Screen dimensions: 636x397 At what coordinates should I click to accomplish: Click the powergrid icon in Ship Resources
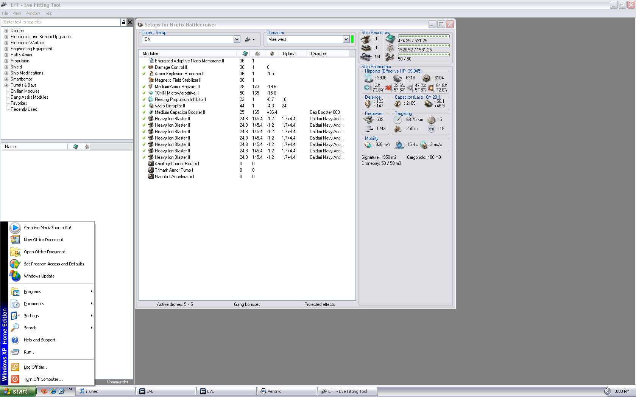tap(390, 48)
